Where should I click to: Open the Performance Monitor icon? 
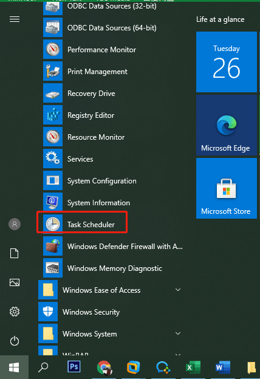53,49
